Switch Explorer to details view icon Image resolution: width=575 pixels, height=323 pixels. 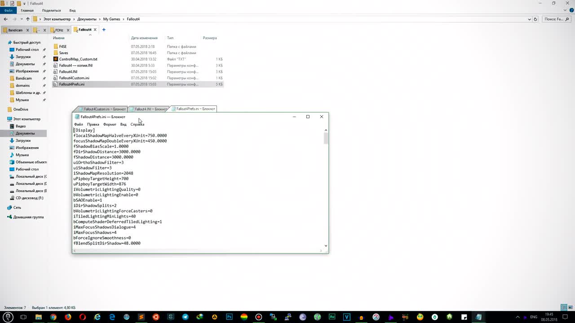coord(564,308)
